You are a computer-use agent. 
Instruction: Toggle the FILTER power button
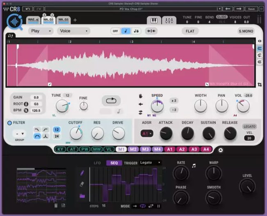coord(9,123)
